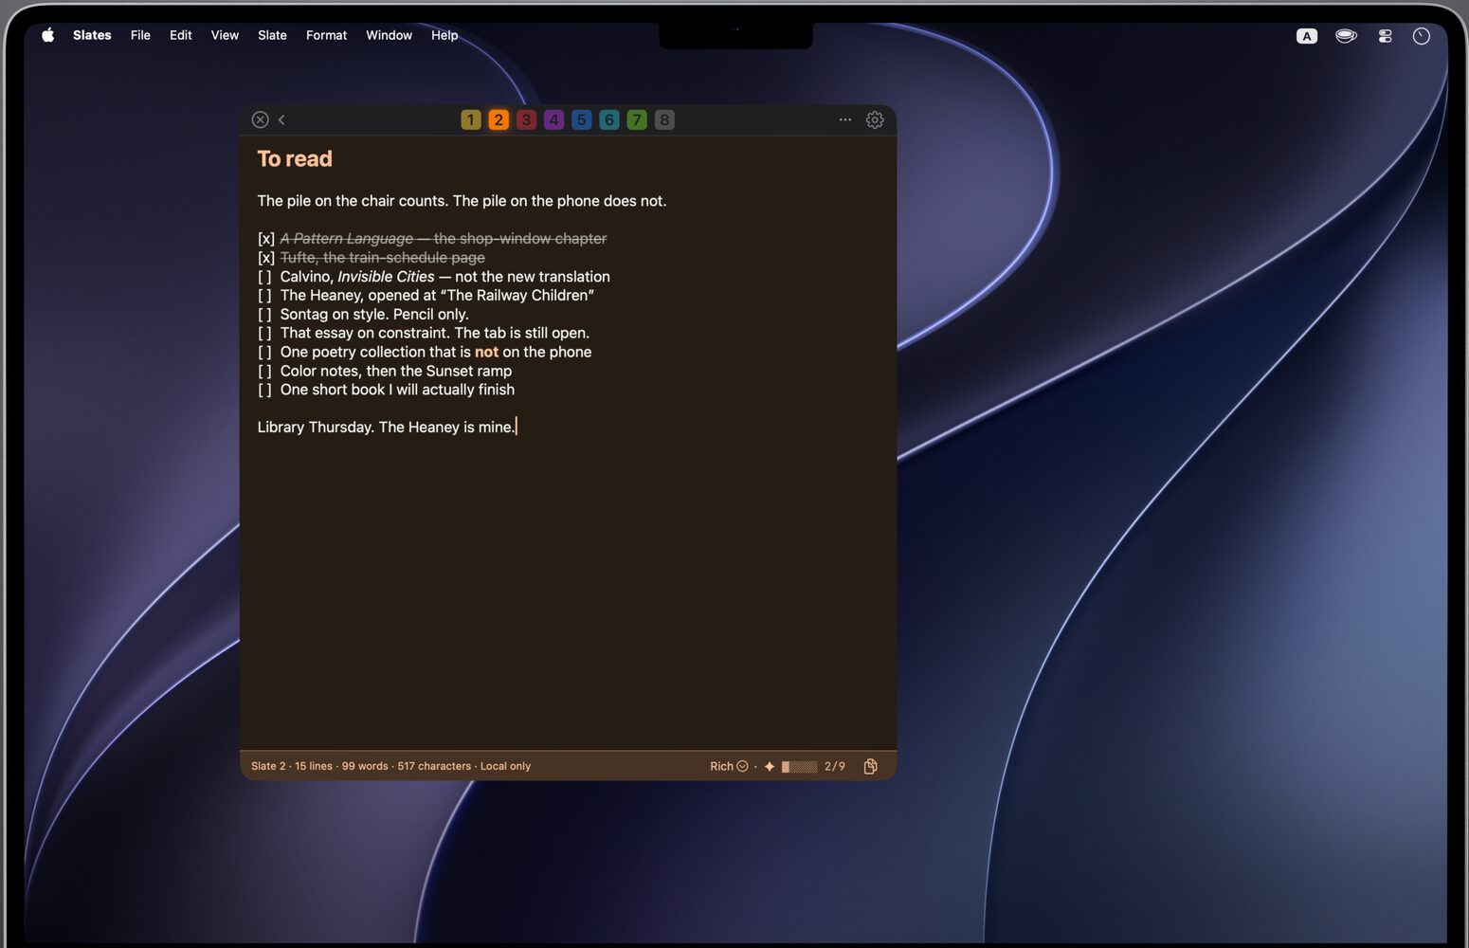1469x948 pixels.
Task: Click the "99 words" count in status bar
Action: 365,766
